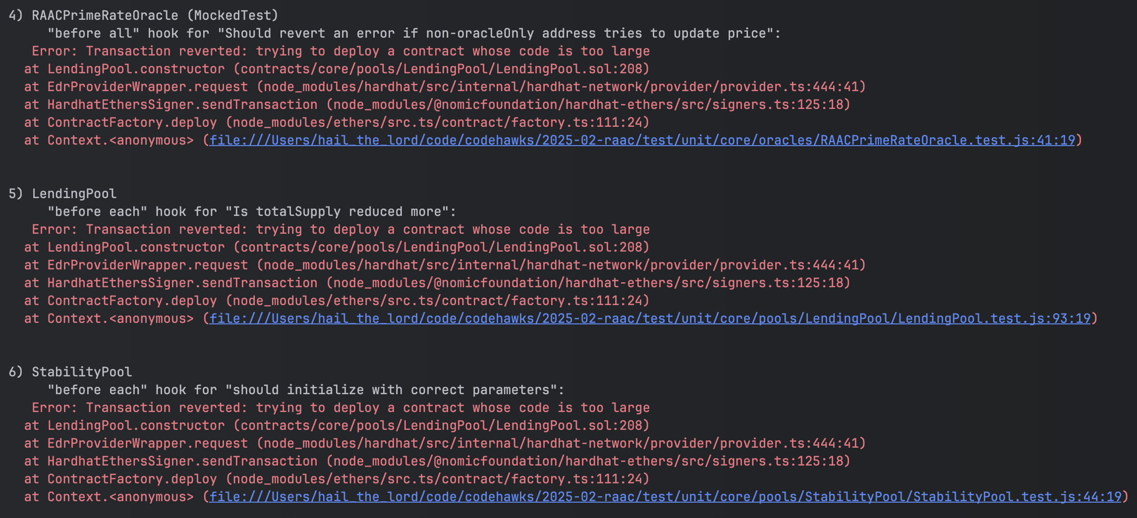Open the LendingPool.test.js:93:19 file link
The height and width of the screenshot is (518, 1137).
pos(650,319)
